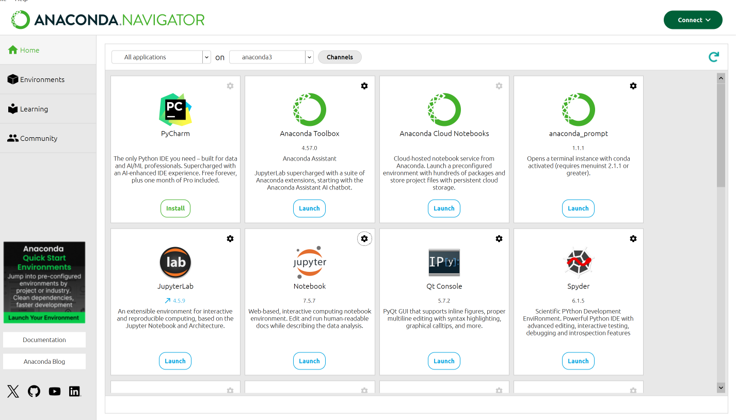Open gear settings on anaconda_prompt card
The width and height of the screenshot is (736, 420).
point(633,86)
